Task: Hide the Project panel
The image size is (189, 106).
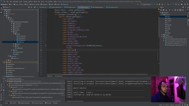Action: (x=37, y=7)
